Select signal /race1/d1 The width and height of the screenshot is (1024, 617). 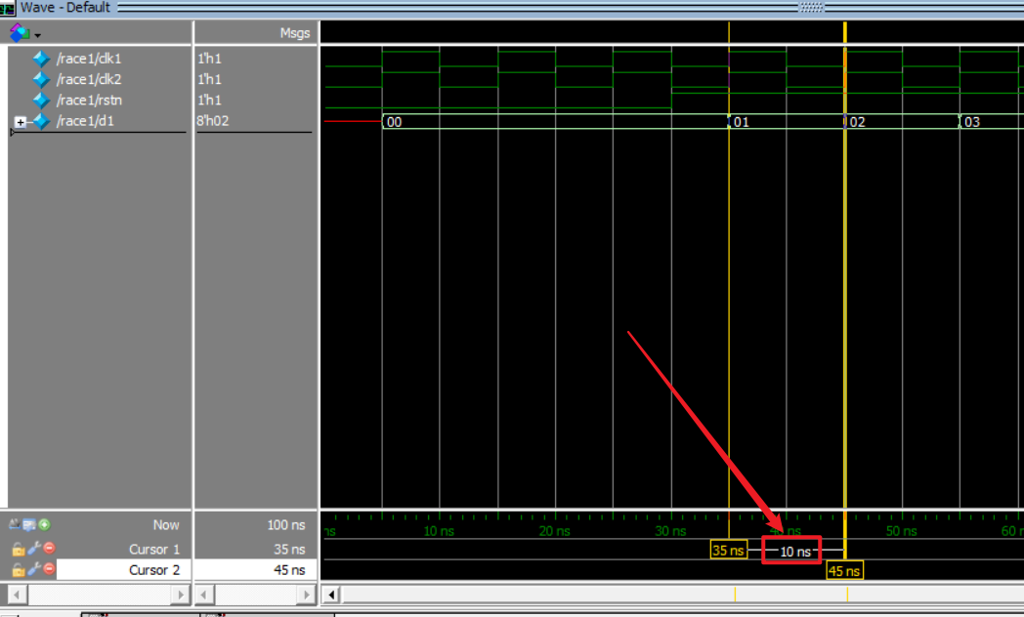tap(86, 121)
